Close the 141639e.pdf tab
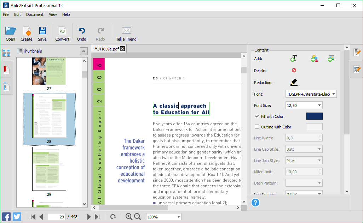363x223 pixels. coord(122,49)
